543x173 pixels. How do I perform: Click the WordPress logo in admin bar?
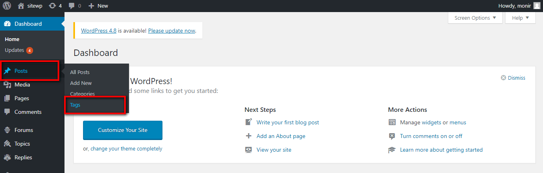(6, 6)
